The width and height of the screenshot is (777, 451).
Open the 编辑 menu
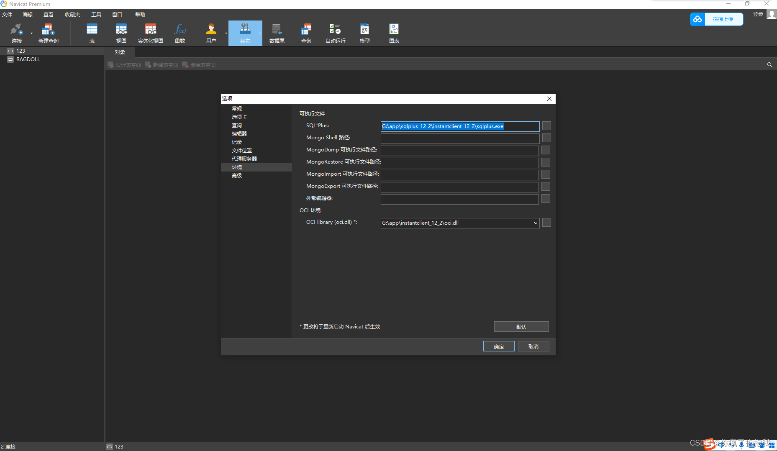coord(28,14)
